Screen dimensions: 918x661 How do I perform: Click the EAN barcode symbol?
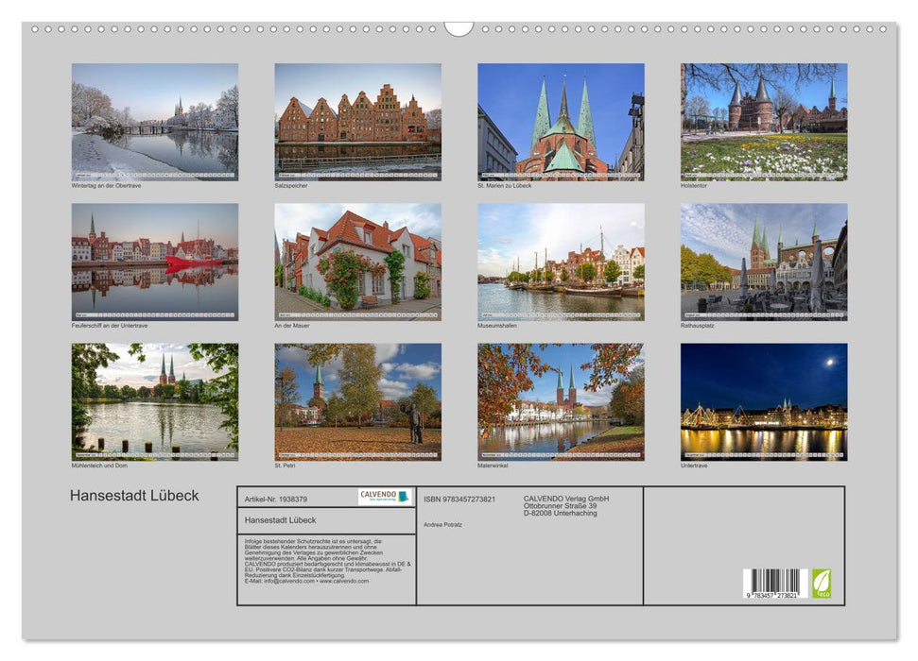click(775, 581)
